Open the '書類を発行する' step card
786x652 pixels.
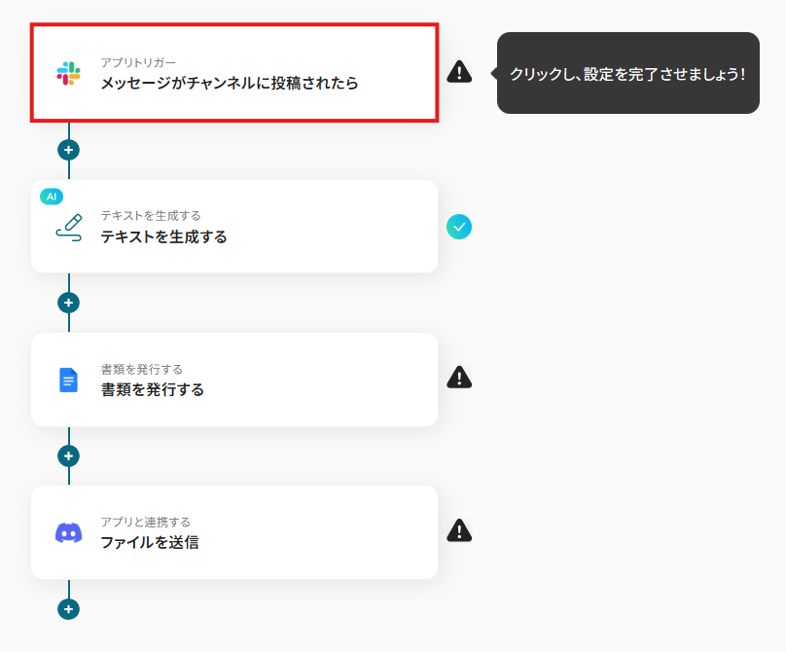tap(234, 380)
